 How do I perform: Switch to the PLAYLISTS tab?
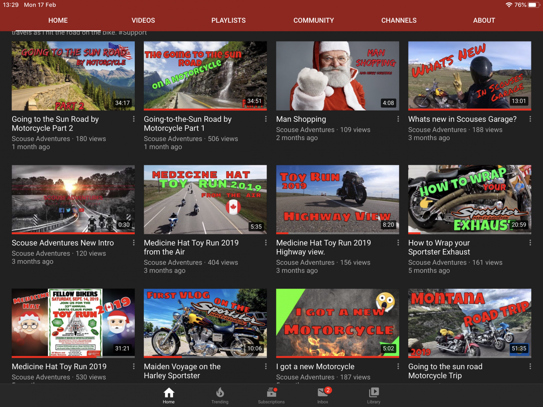click(228, 20)
